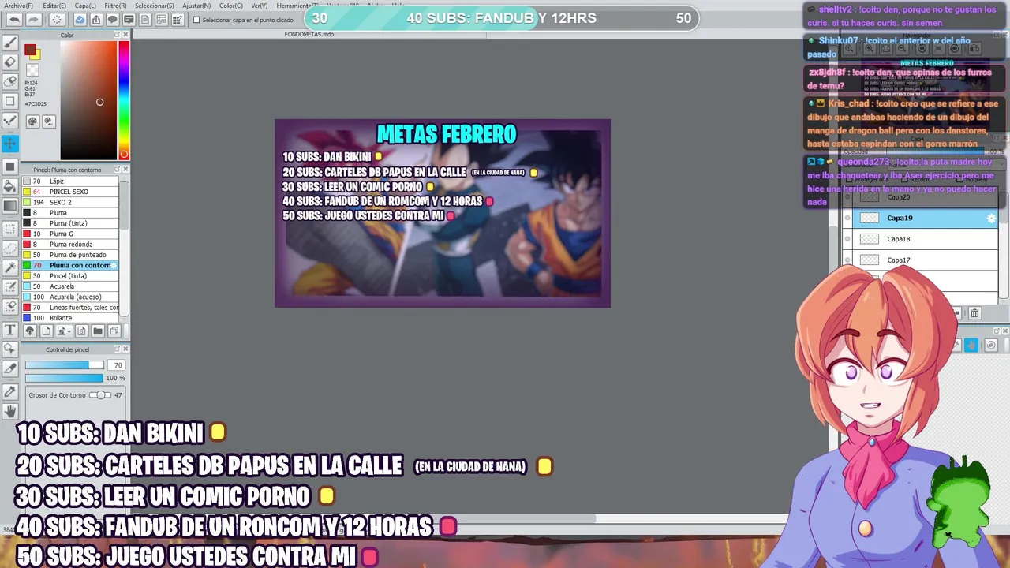The height and width of the screenshot is (568, 1010).
Task: Select the Magic Wand tool
Action: tap(10, 267)
